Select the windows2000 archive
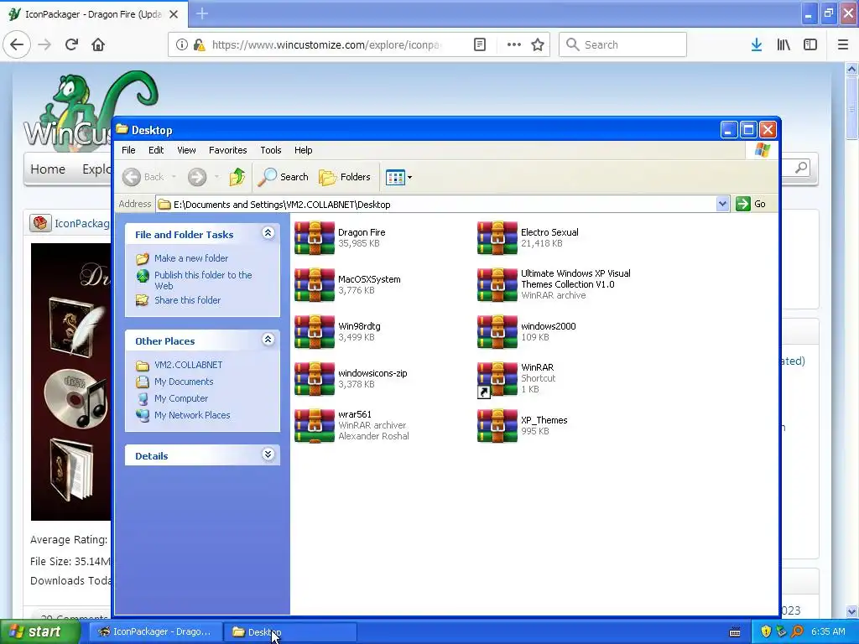Image resolution: width=859 pixels, height=644 pixels. 497,332
